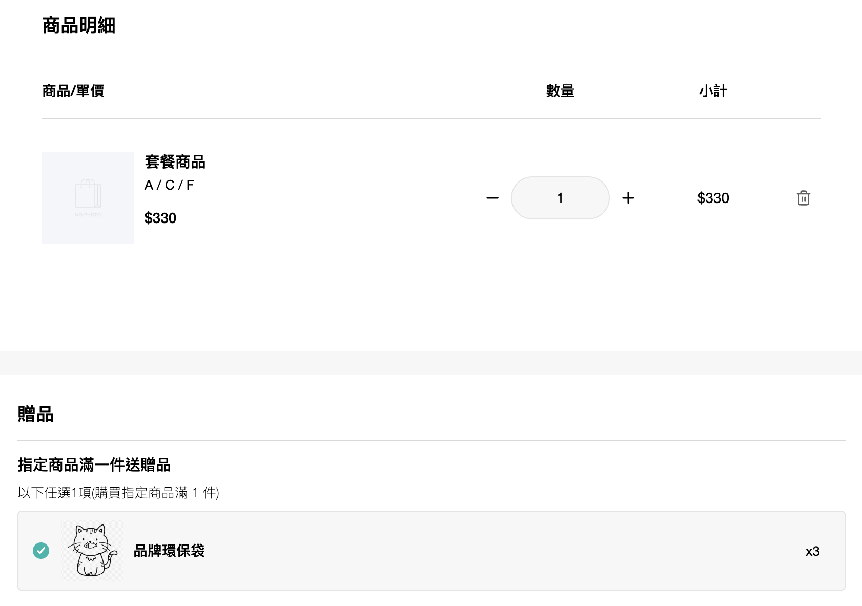Screen dimensions: 862x606
Task: Click the 小計 column header
Action: coord(713,91)
